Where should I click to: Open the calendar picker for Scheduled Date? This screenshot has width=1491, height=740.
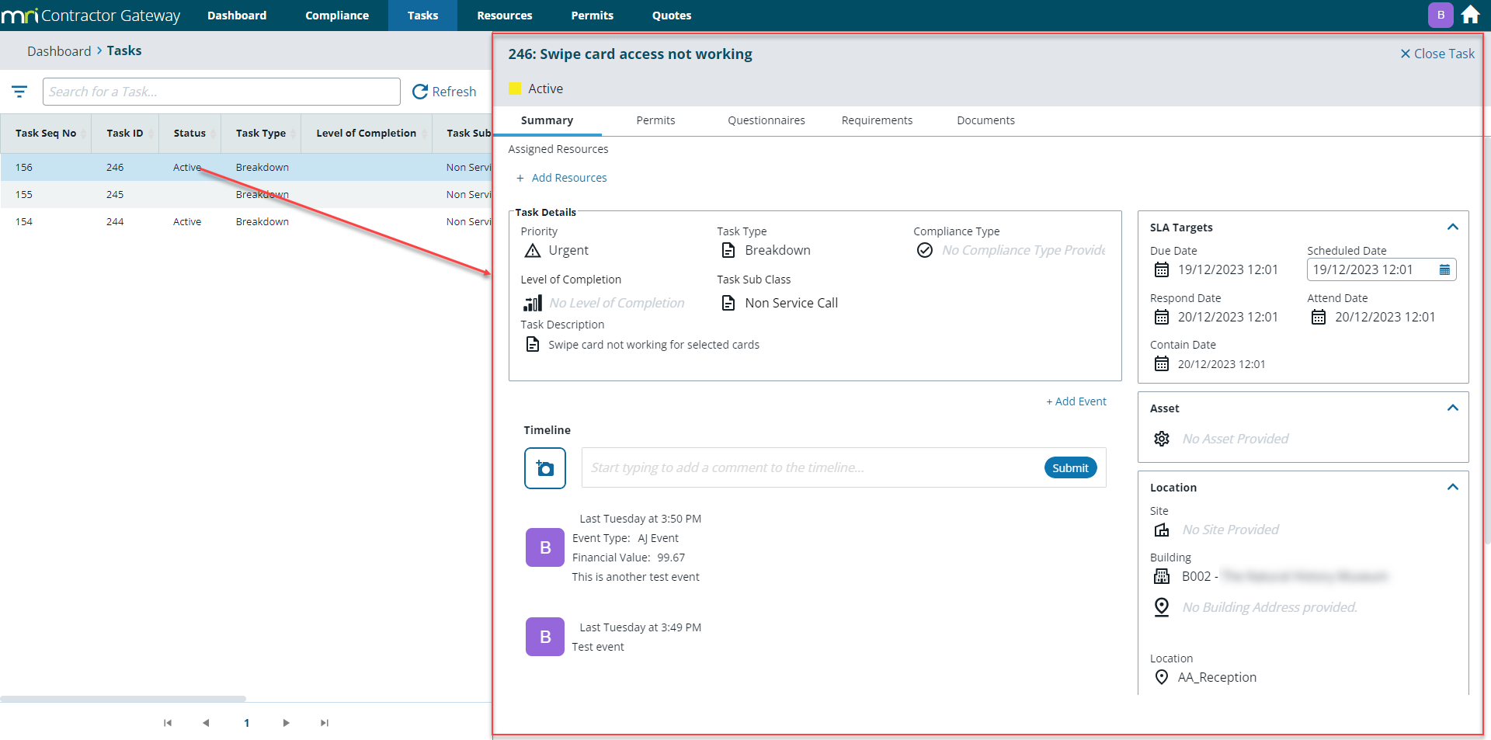pyautogui.click(x=1444, y=269)
